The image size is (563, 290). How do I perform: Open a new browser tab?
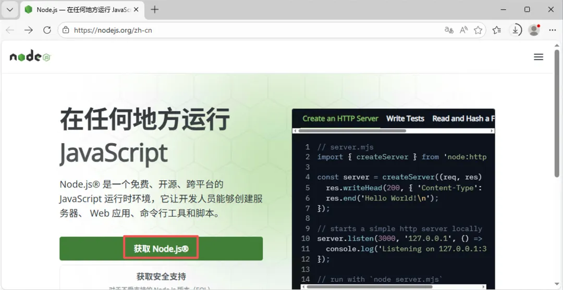[x=155, y=10]
